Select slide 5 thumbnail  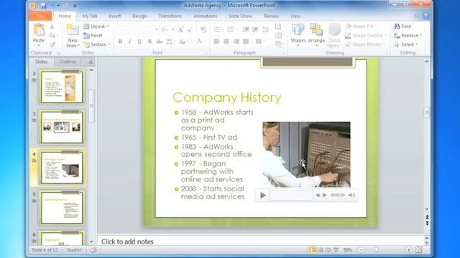tap(62, 207)
